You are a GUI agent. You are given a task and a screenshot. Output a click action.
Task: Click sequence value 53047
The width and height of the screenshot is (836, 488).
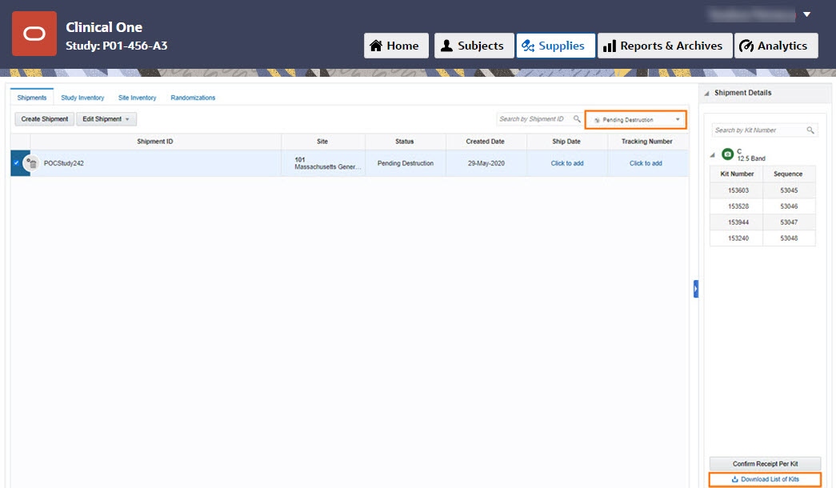click(789, 222)
